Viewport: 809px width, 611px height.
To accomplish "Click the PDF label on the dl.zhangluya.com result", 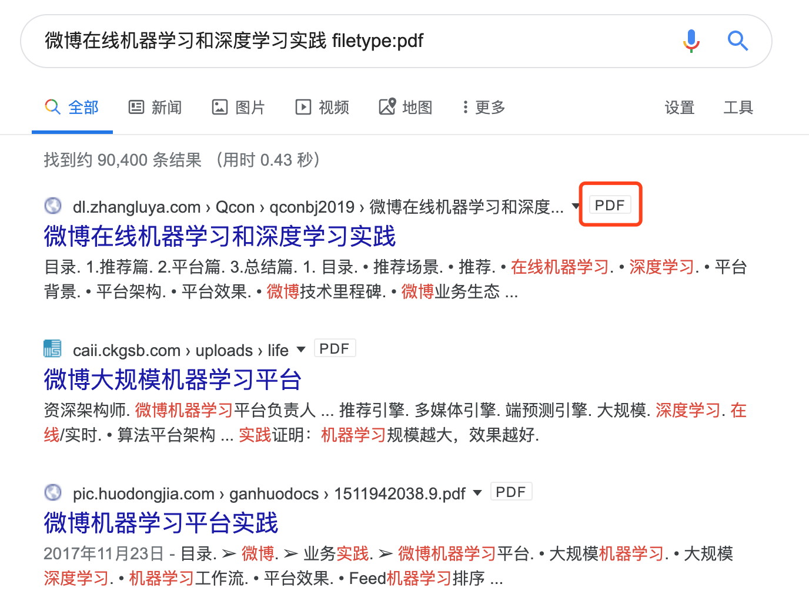I will click(610, 205).
